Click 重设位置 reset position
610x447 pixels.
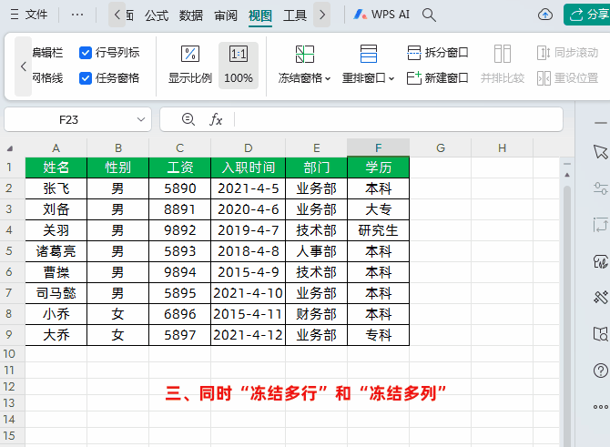tap(567, 78)
